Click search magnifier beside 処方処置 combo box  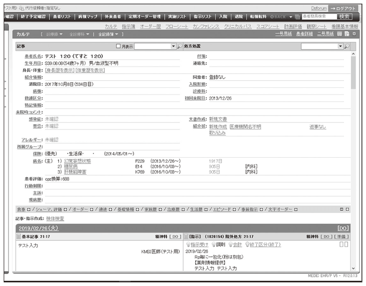[346, 47]
